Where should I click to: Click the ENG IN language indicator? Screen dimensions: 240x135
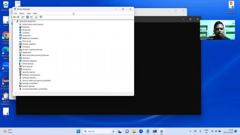tap(206, 131)
